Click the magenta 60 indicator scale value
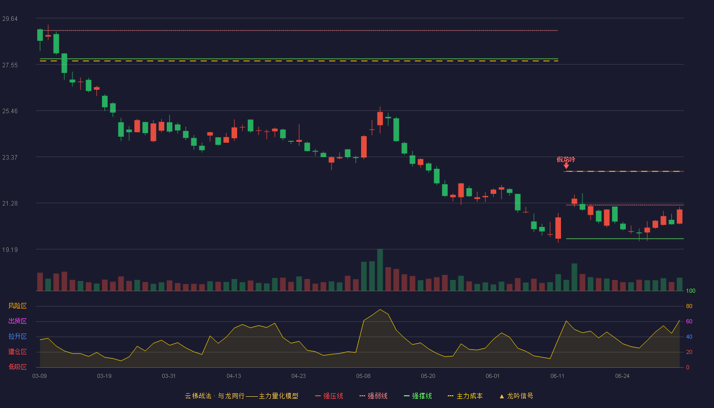This screenshot has height=408, width=714. pos(689,321)
